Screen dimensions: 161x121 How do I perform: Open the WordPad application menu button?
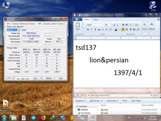[x=78, y=19]
